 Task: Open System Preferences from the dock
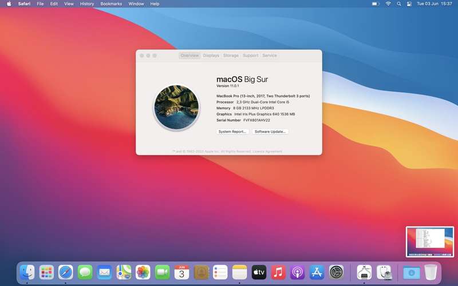[x=336, y=272]
